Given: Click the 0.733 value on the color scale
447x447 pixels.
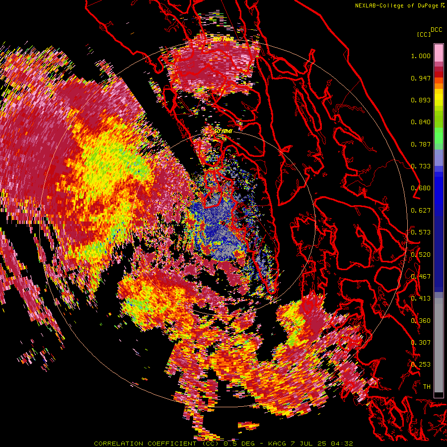Looking at the screenshot, I should pyautogui.click(x=421, y=166).
